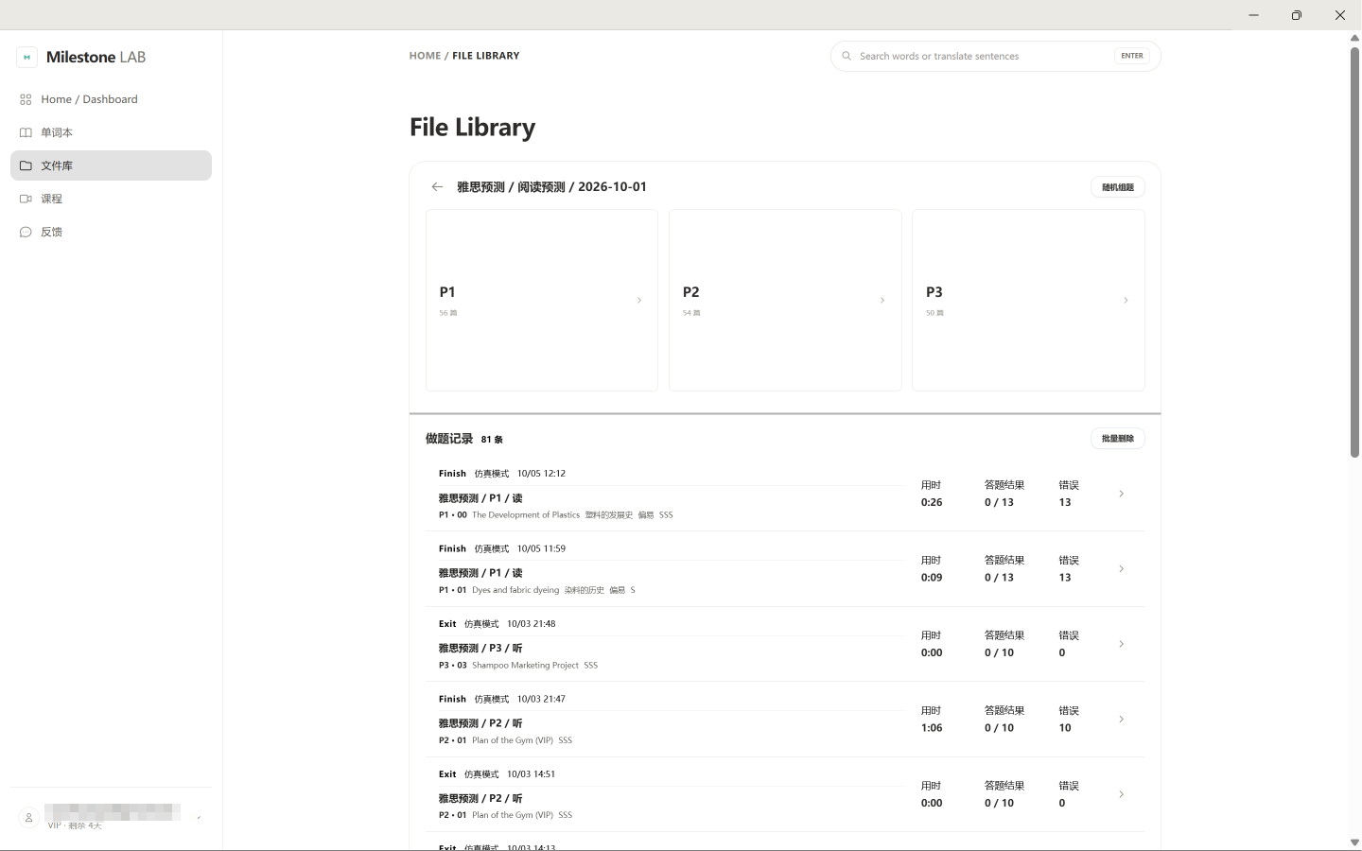Viewport: 1362px width, 851px height.
Task: Open the P2 folder card
Action: 785,301
